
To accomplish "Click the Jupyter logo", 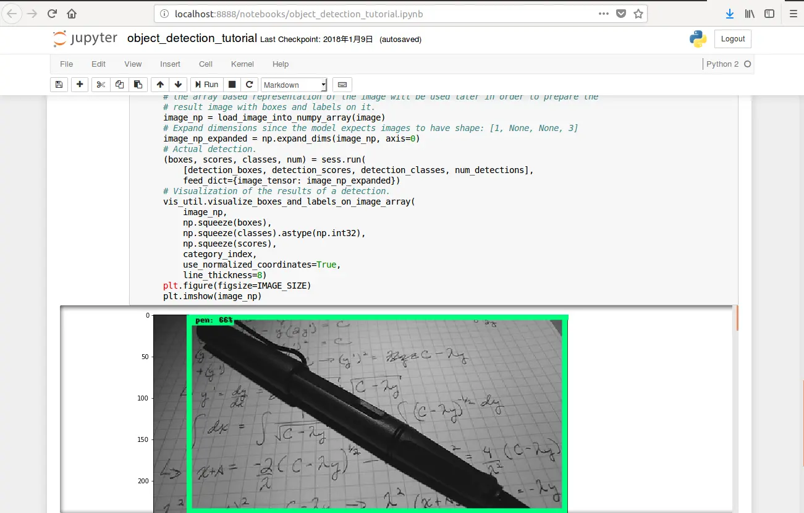I will tap(85, 38).
